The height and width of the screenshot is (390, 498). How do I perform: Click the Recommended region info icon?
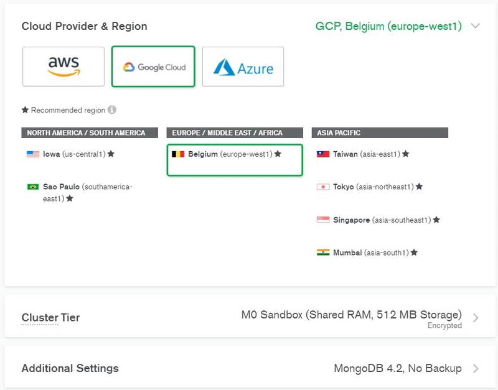[x=112, y=110]
